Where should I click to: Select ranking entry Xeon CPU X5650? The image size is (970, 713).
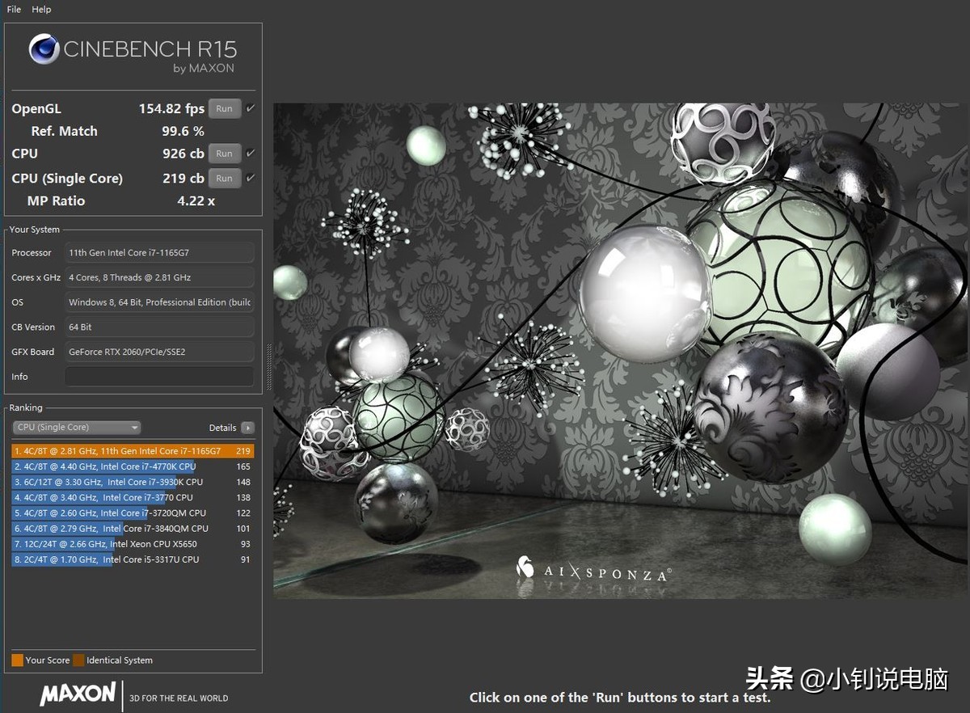point(133,544)
